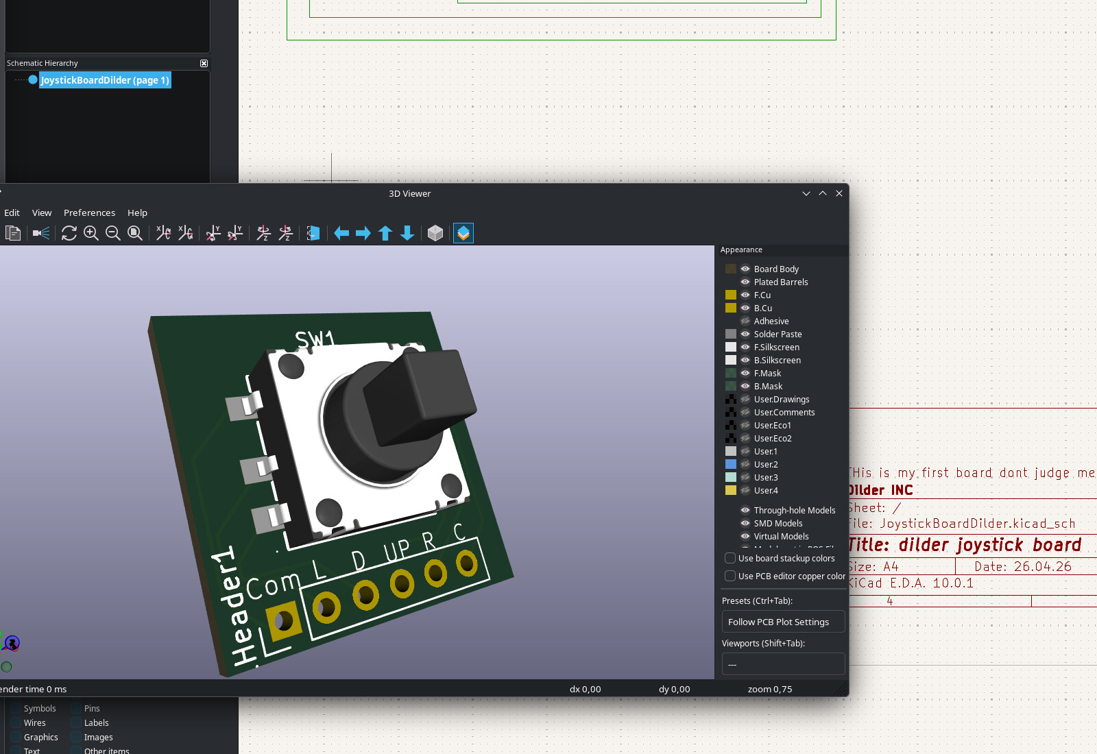Change User.4 yellow color swatch
The image size is (1097, 754).
(731, 490)
